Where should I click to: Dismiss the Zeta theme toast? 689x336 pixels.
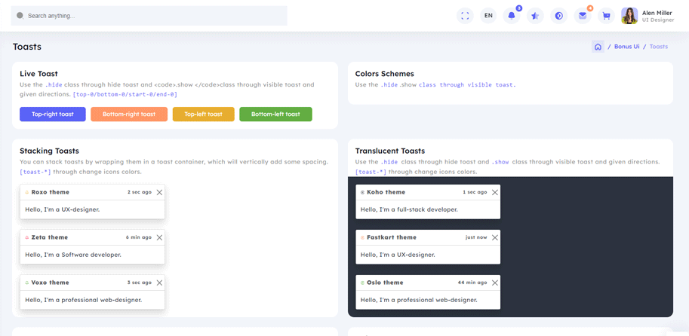click(x=159, y=237)
